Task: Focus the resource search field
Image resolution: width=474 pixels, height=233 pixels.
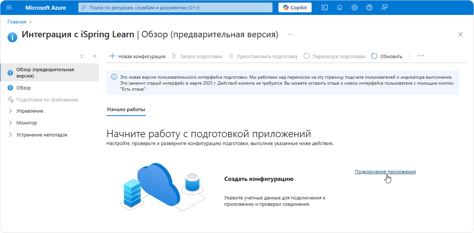Action: coord(175,7)
